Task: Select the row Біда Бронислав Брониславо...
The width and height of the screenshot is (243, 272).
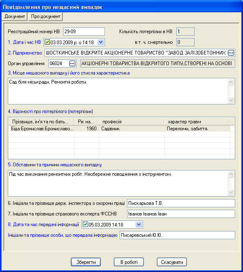Action: pos(119,129)
